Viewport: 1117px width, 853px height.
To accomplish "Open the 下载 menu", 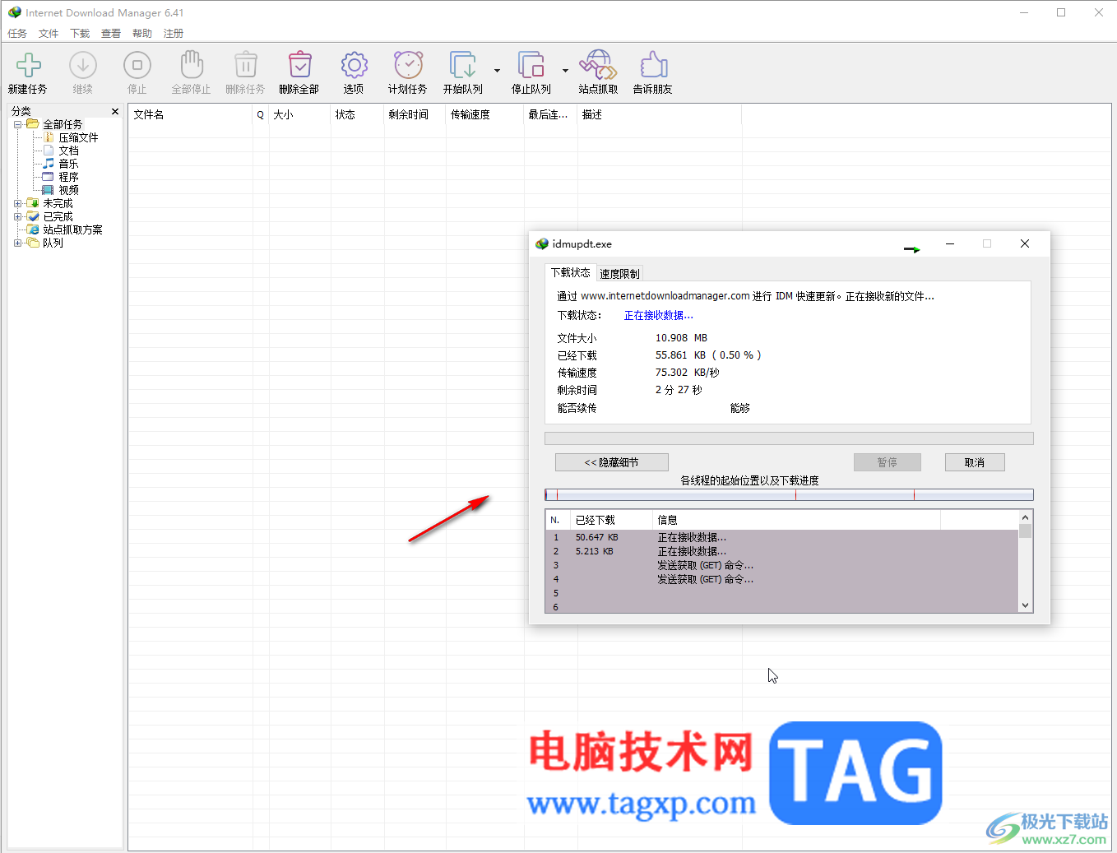I will click(x=80, y=34).
